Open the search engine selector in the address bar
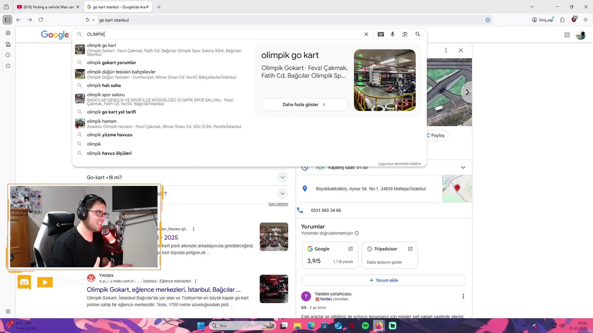 (x=90, y=20)
